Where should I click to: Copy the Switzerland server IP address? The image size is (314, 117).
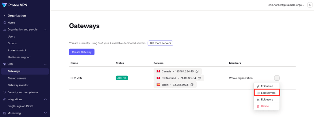tap(199, 78)
